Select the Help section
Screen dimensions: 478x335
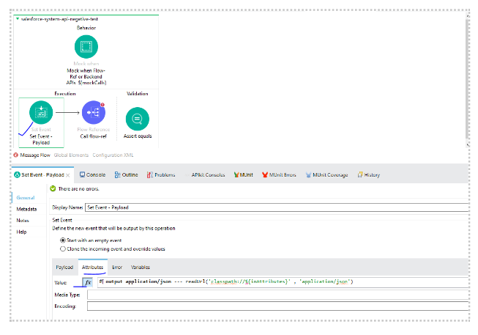point(21,232)
